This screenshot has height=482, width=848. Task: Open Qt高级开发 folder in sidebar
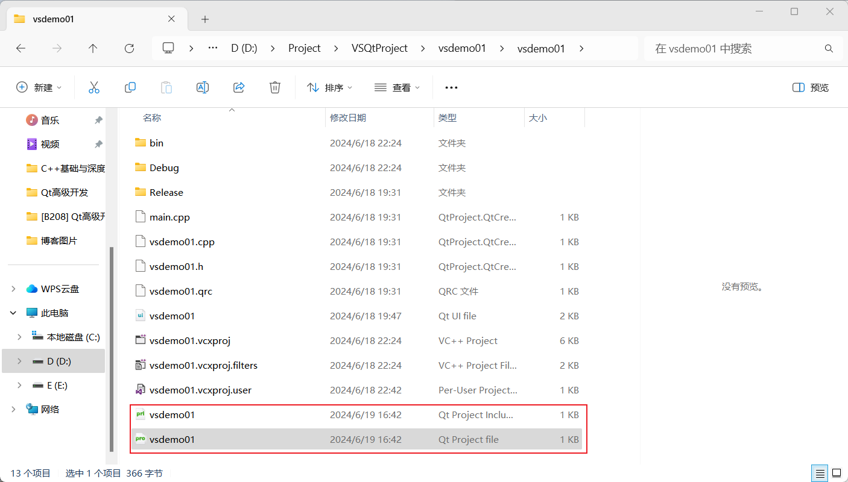(65, 193)
